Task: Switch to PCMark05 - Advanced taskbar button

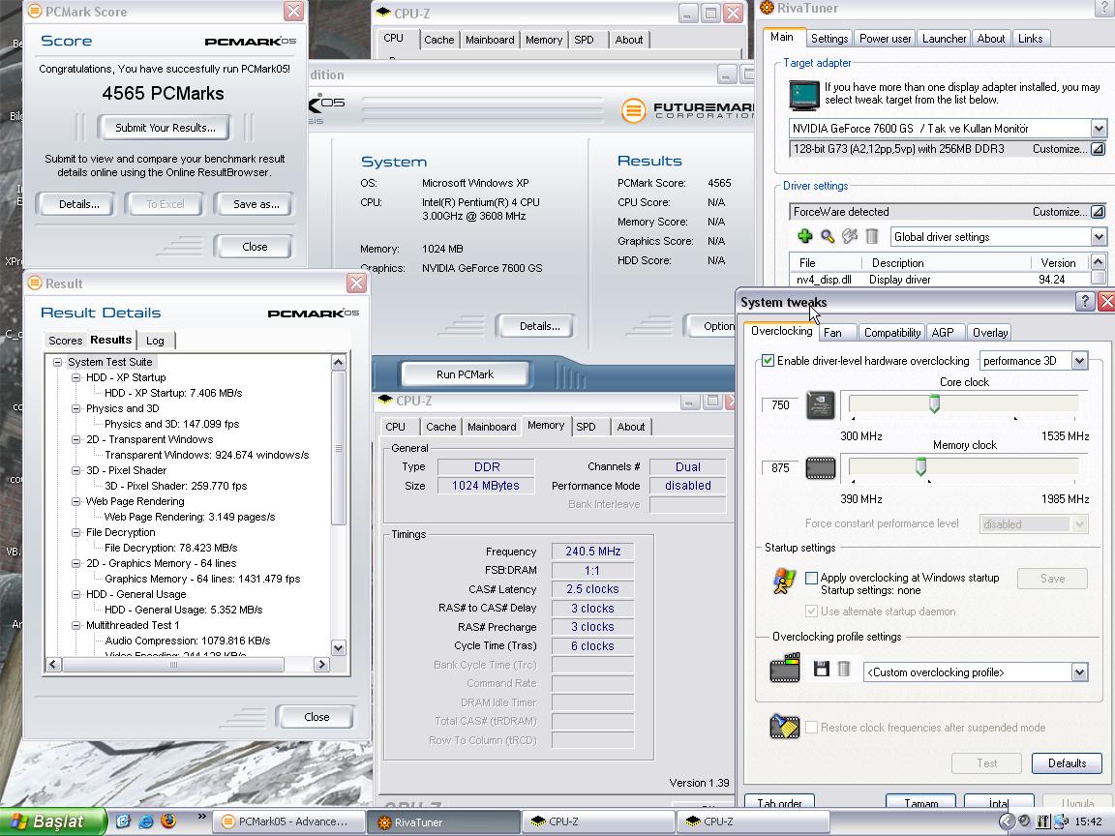Action: coord(290,821)
